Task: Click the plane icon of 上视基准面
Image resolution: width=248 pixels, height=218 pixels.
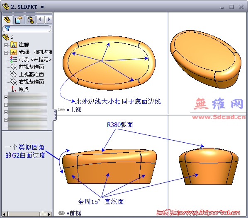Action: [13, 74]
